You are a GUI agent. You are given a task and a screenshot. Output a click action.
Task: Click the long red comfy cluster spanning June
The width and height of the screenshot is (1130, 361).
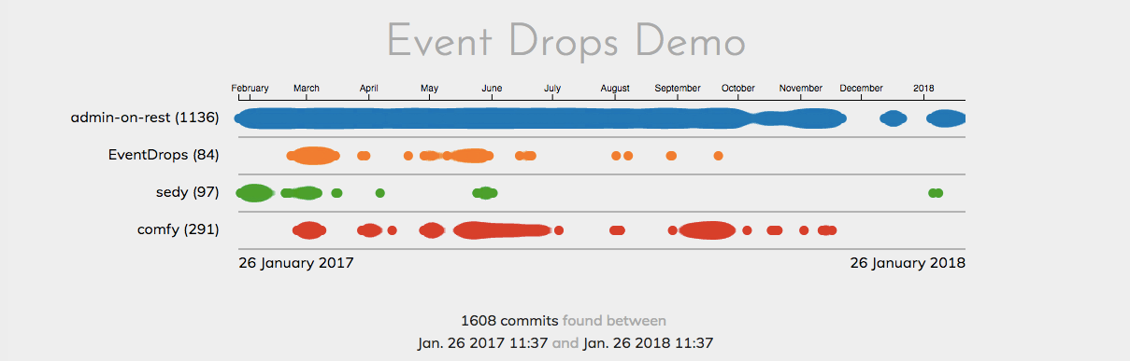coord(502,230)
